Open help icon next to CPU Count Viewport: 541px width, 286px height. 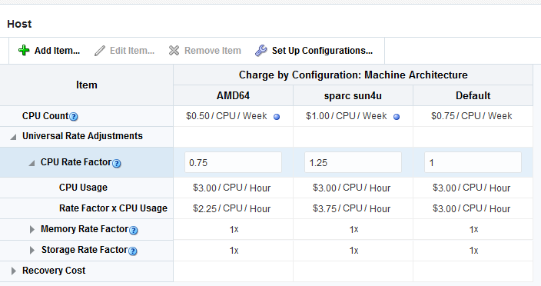pyautogui.click(x=74, y=117)
